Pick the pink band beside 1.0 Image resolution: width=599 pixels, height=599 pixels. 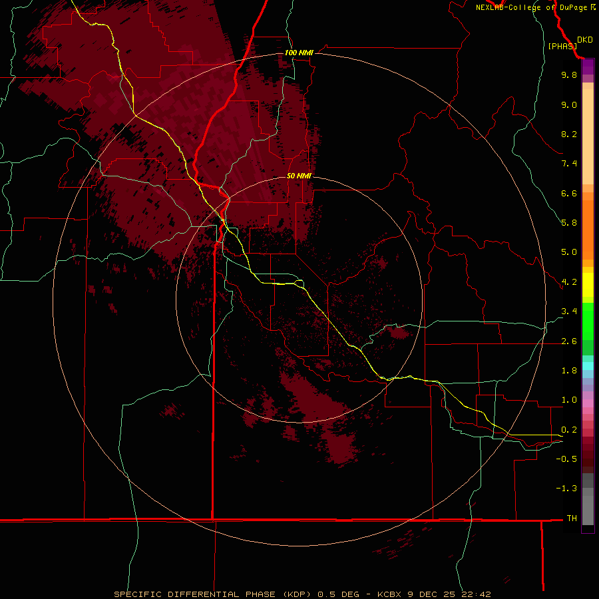[588, 403]
